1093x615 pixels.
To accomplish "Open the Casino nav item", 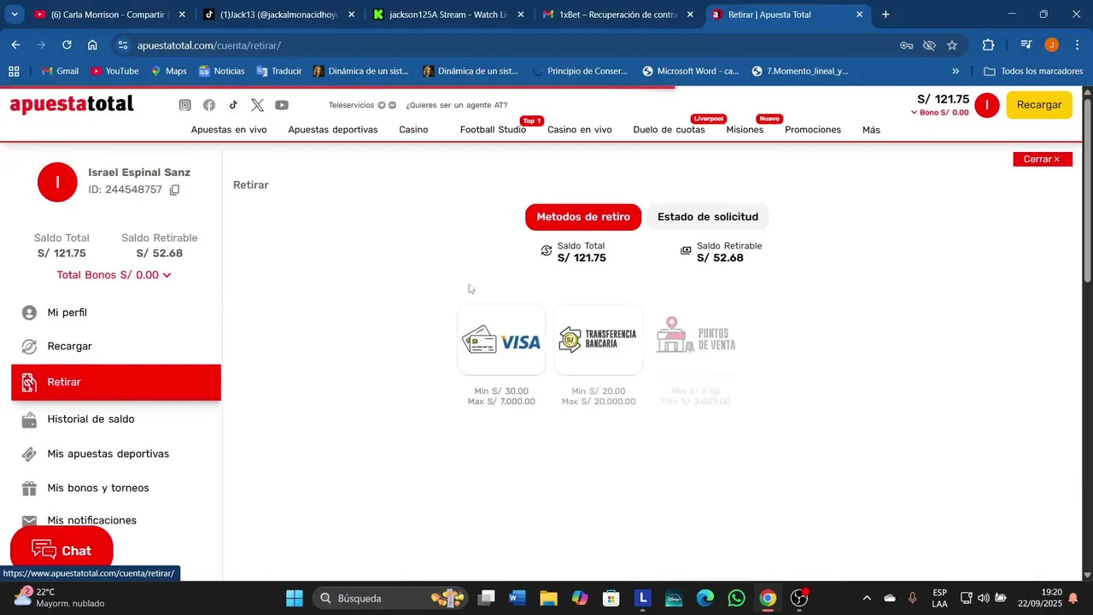I will pos(413,130).
